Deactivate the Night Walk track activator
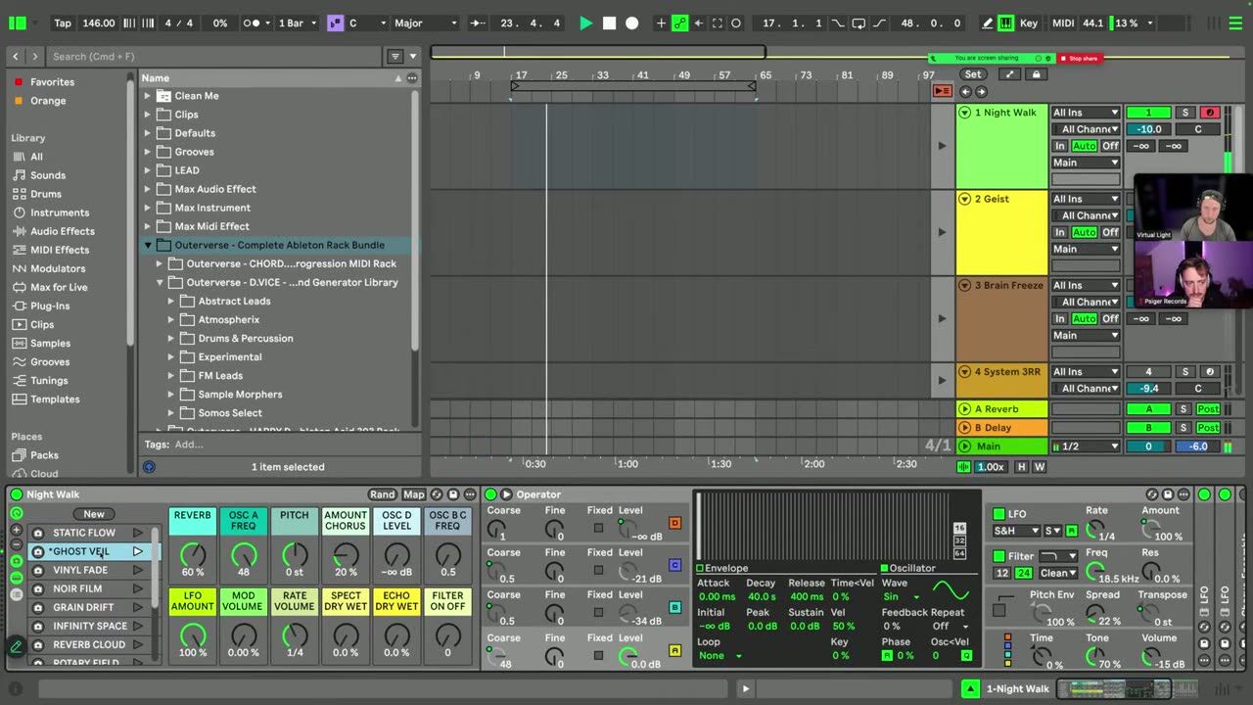This screenshot has height=705, width=1253. click(1148, 113)
